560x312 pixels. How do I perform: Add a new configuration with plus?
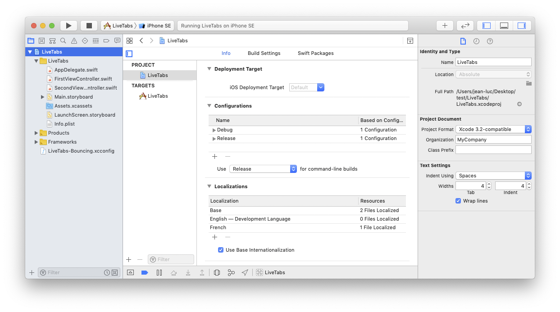pos(214,156)
